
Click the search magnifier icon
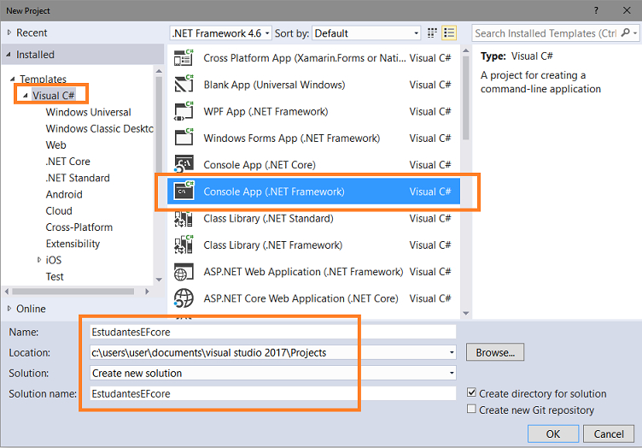tap(625, 32)
